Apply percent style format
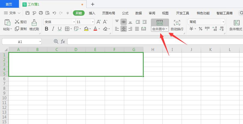Image resolution: width=243 pixels, height=124 pixels. [x=201, y=29]
